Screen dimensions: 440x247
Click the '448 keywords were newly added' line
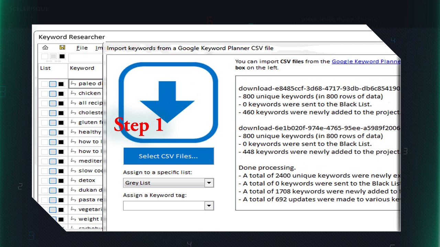pos(319,152)
